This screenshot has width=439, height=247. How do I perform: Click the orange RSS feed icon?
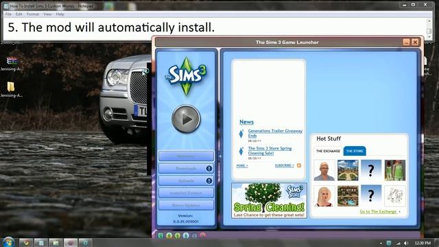(x=299, y=165)
